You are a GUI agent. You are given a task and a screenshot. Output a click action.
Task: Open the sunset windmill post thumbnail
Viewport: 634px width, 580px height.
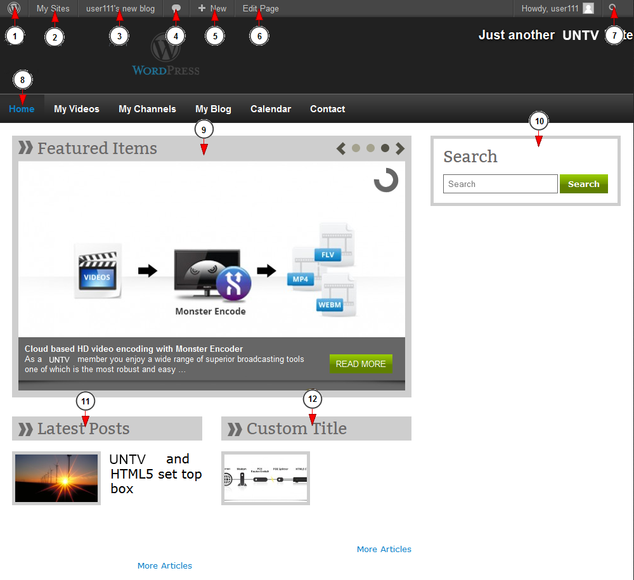pos(56,478)
